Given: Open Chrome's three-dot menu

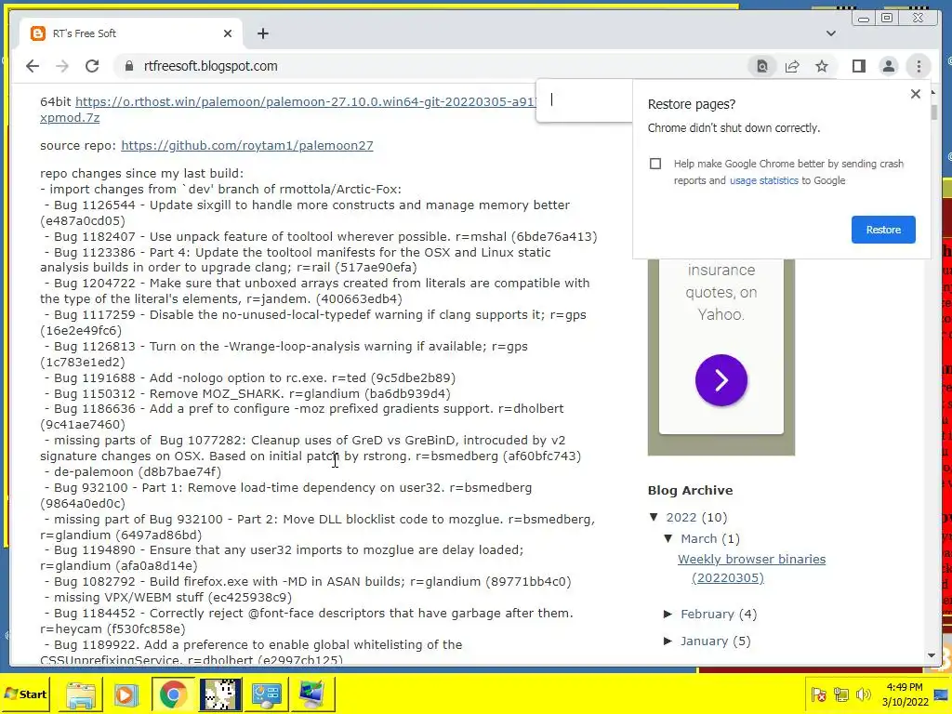Looking at the screenshot, I should click(919, 66).
